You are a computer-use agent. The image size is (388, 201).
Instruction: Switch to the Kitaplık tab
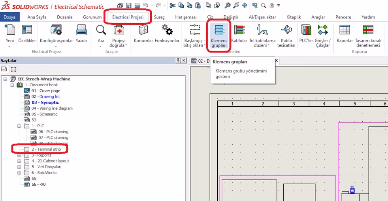(x=294, y=17)
